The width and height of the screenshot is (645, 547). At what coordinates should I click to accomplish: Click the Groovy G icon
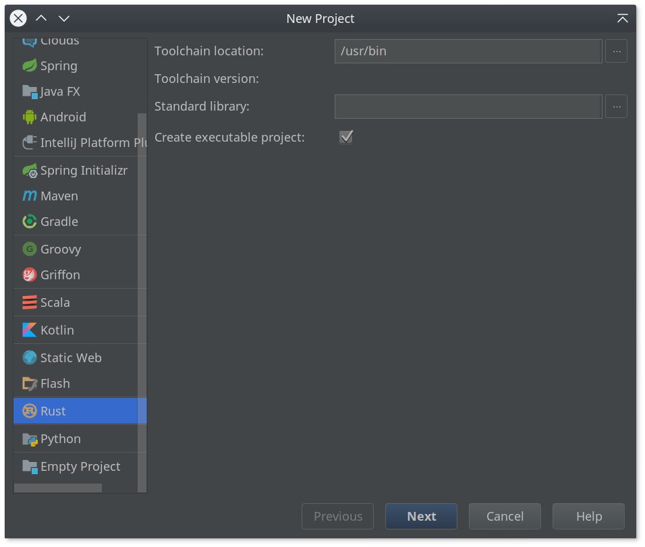(x=29, y=249)
